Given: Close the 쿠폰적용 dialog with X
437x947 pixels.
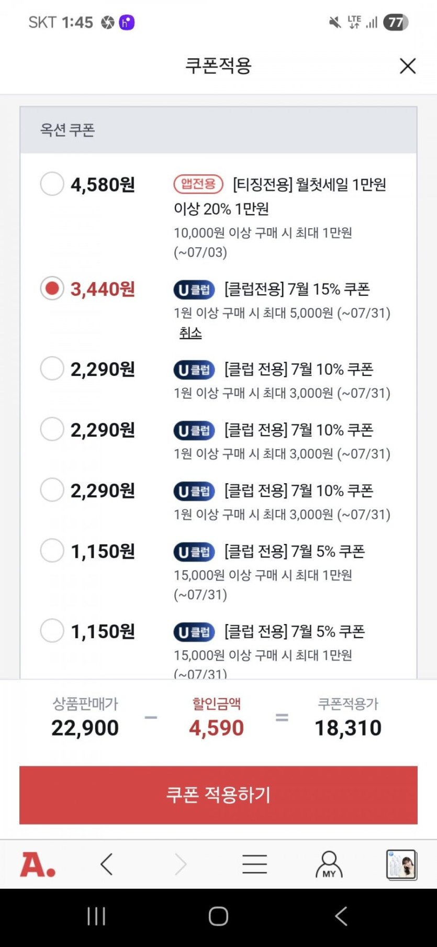Looking at the screenshot, I should coord(407,66).
